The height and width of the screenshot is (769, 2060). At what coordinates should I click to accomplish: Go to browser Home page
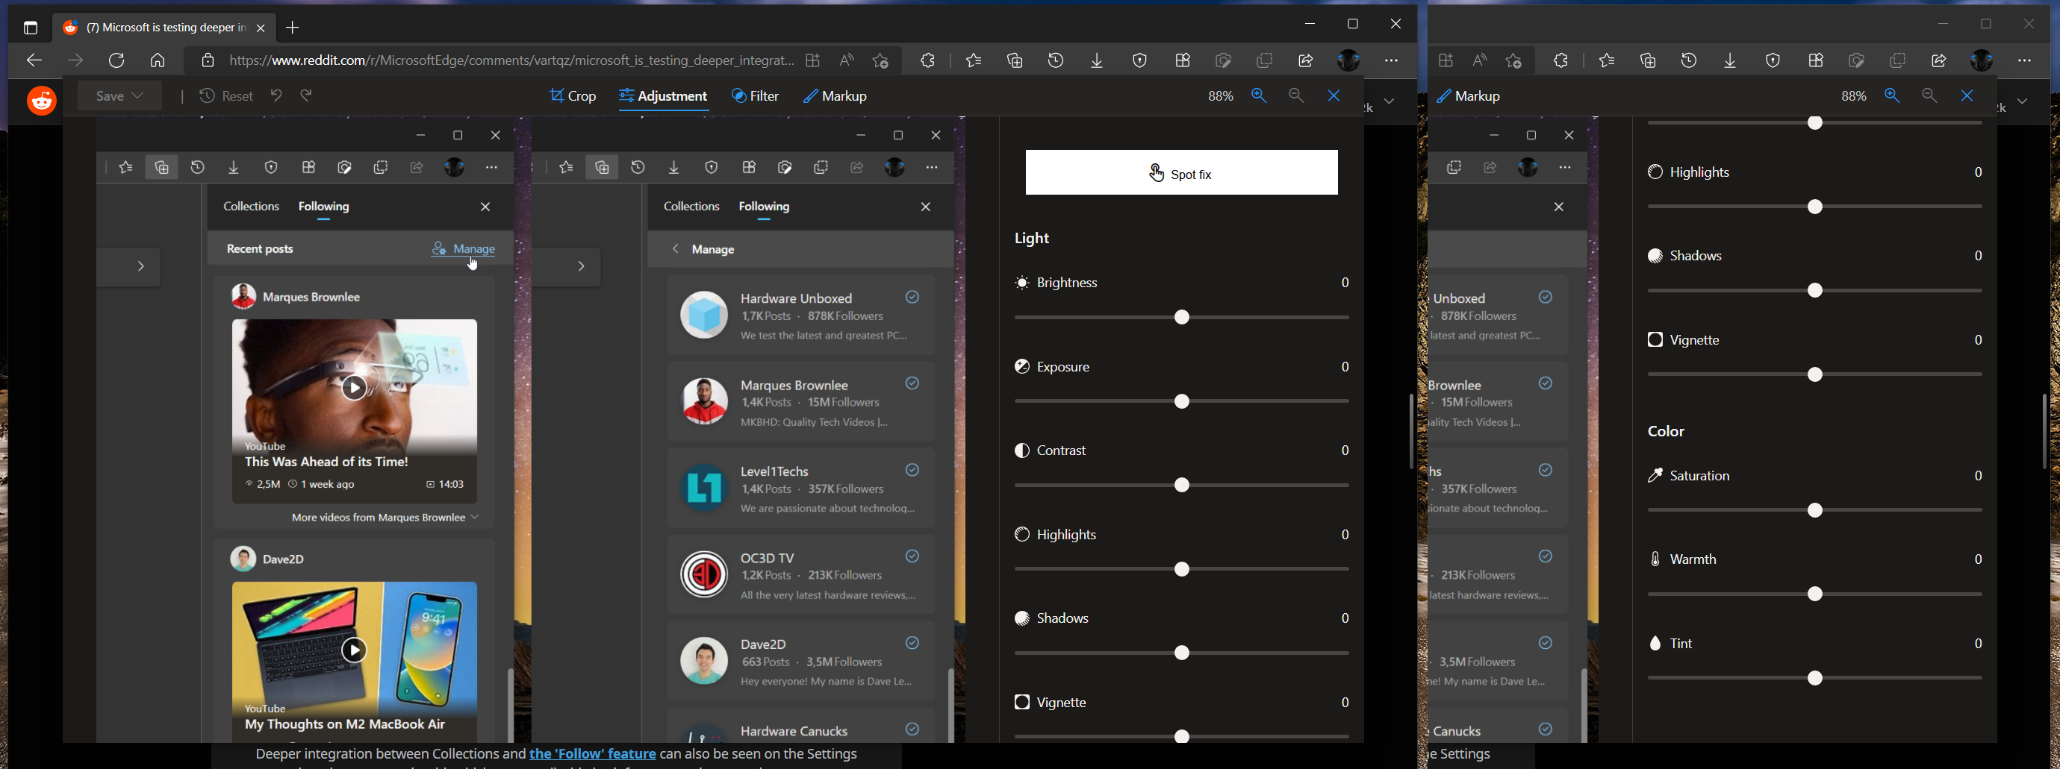(x=158, y=60)
